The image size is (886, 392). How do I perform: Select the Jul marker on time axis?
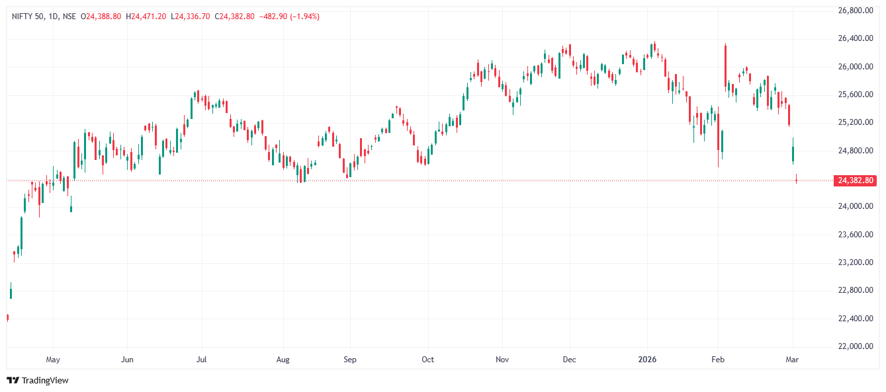(x=202, y=360)
